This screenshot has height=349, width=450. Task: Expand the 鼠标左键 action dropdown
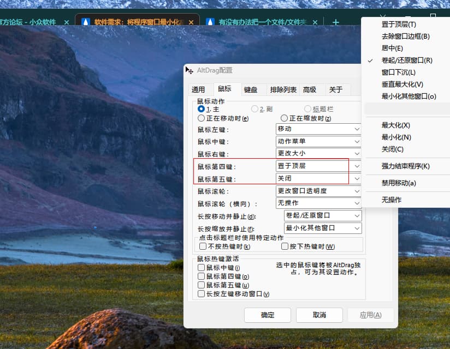(x=318, y=129)
